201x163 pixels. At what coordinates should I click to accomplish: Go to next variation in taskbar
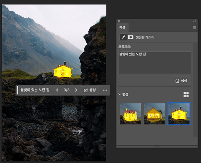click(x=76, y=90)
